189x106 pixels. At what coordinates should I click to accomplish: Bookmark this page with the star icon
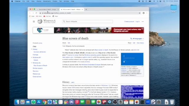(x=140, y=13)
